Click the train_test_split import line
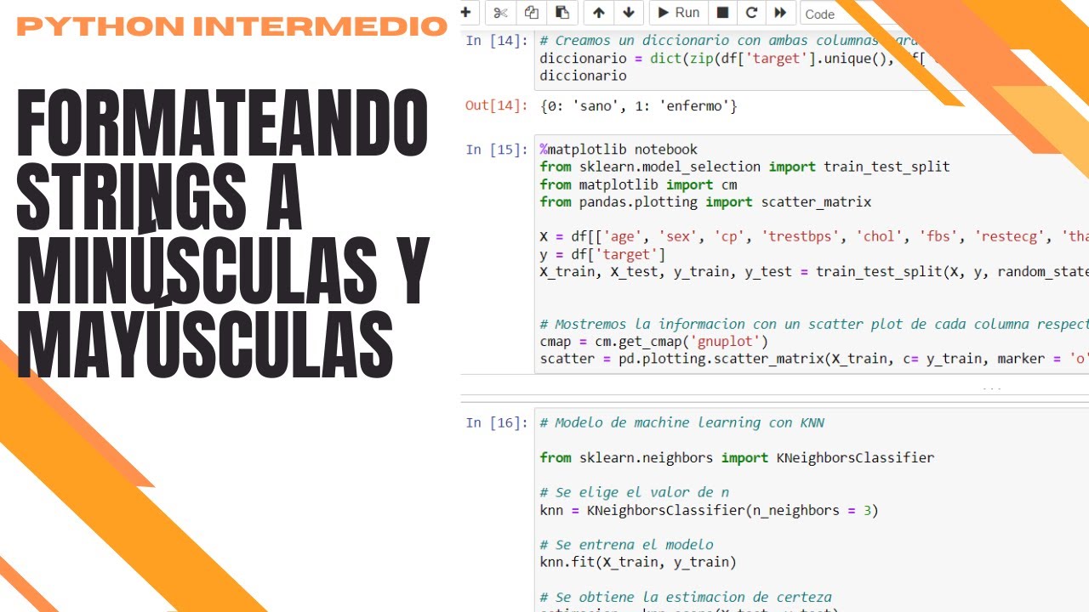1089x612 pixels. coord(744,167)
